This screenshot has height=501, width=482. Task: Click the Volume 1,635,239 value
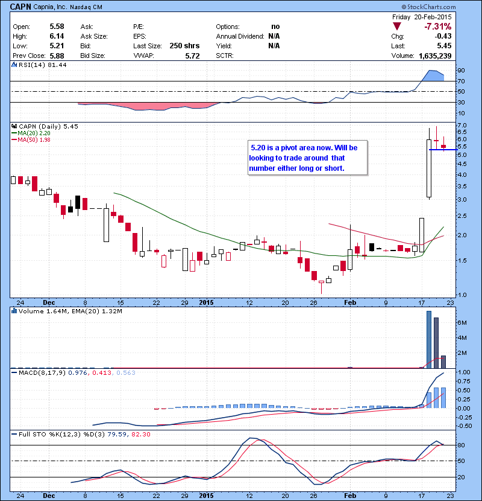435,56
